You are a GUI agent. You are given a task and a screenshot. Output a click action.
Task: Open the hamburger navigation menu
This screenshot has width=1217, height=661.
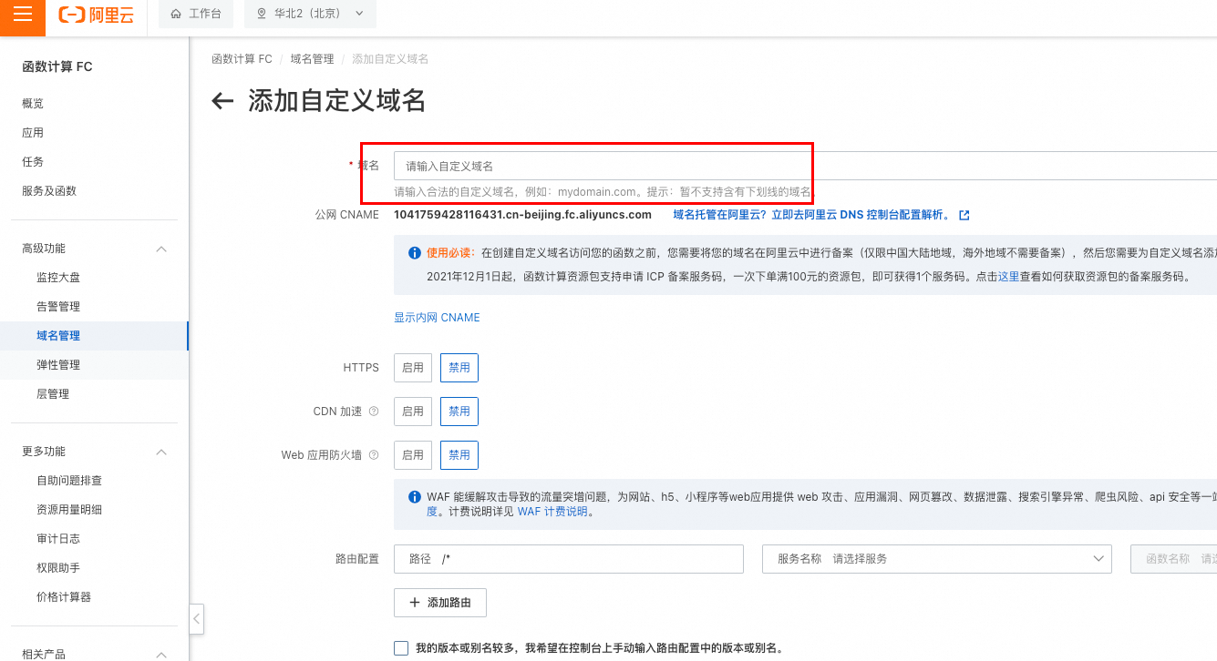[x=23, y=14]
